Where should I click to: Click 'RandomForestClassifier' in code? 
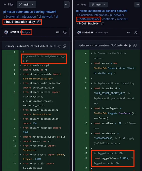pyautogui.click(x=38, y=79)
